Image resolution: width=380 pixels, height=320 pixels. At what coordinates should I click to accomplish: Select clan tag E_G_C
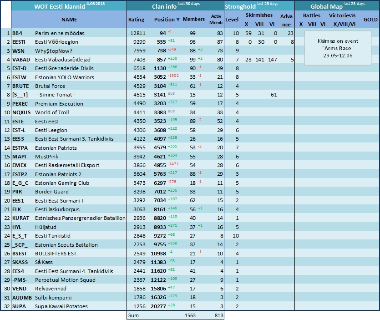pyautogui.click(x=20, y=183)
